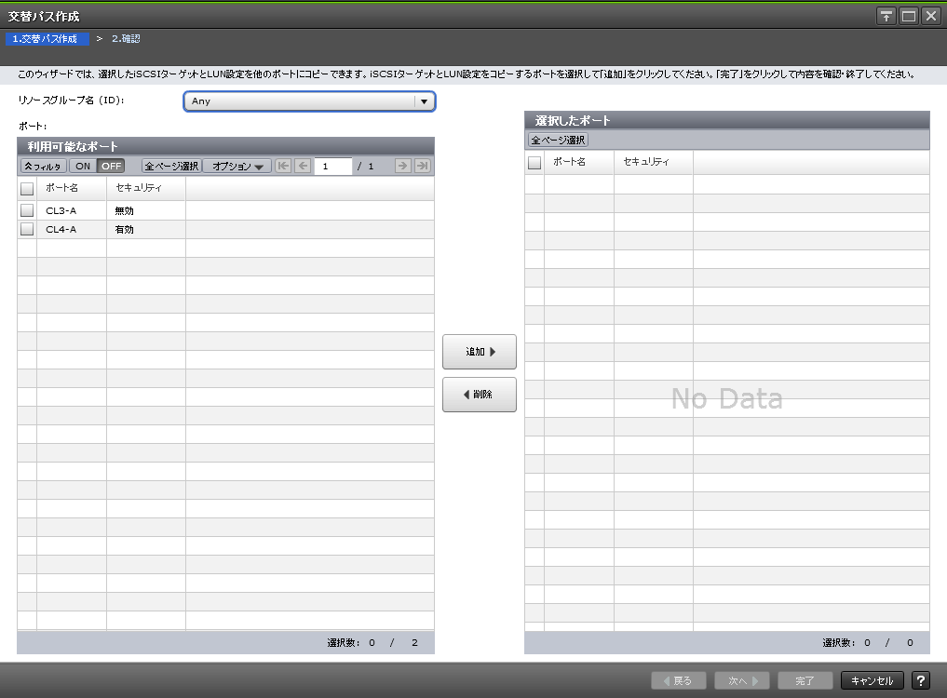Check the CL3-A port checkbox
Viewport: 947px width, 698px height.
click(x=26, y=209)
